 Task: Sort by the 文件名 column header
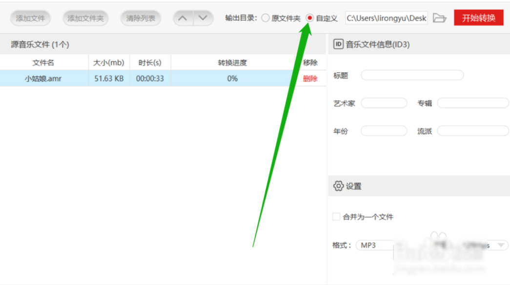pos(44,62)
